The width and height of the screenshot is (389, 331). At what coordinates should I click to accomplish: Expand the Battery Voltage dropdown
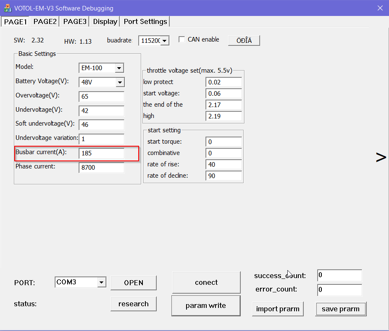[119, 82]
